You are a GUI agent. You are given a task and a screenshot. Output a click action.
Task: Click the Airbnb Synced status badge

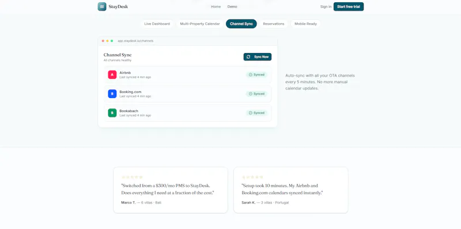click(x=256, y=75)
